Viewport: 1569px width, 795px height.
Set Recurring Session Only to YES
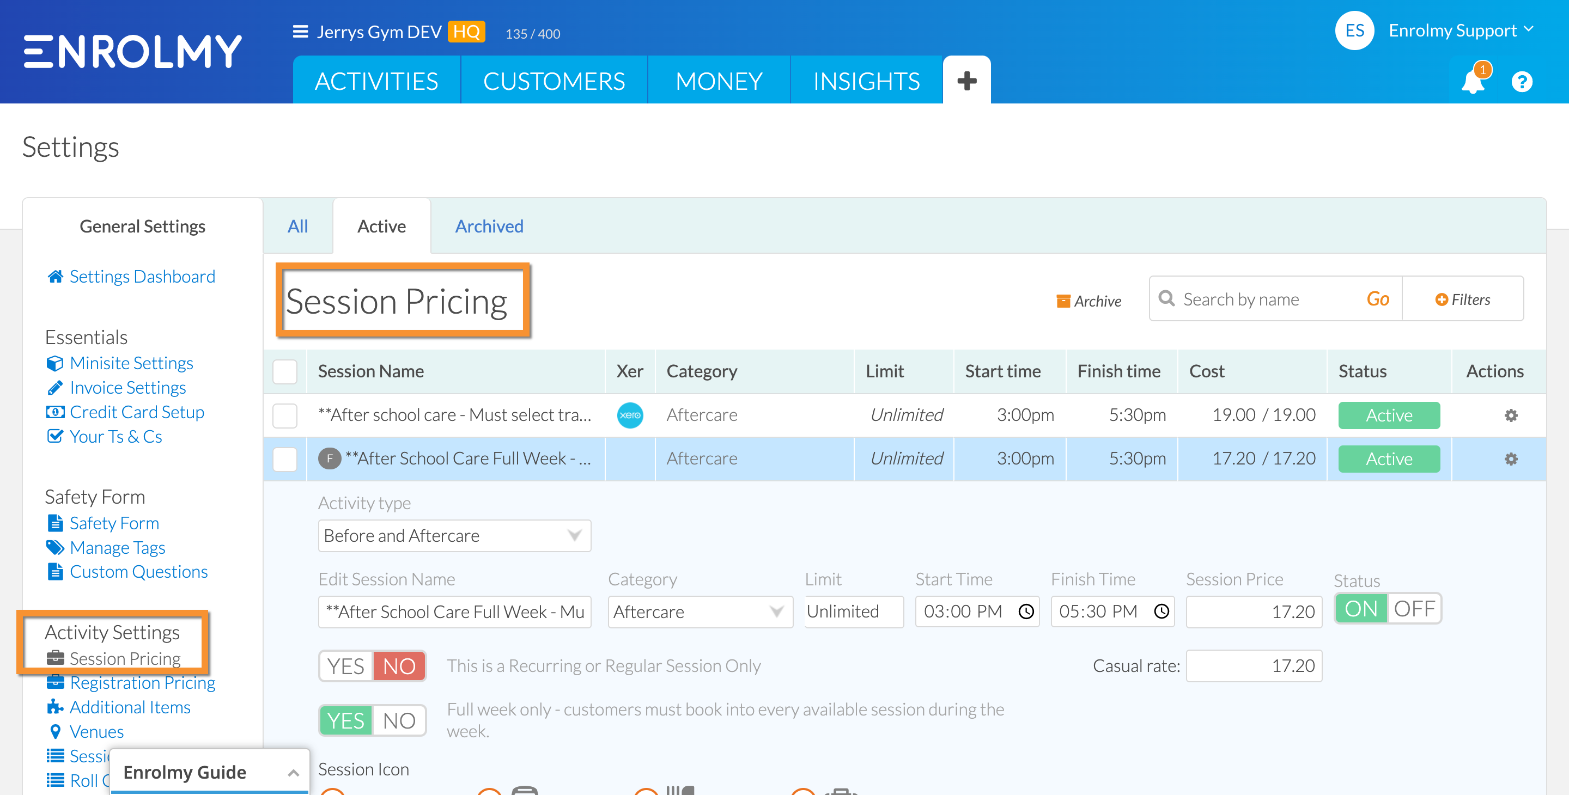pos(345,666)
